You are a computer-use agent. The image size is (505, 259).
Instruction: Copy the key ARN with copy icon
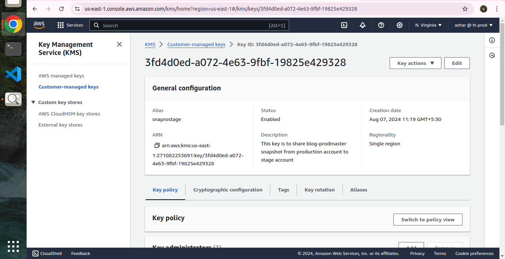(x=157, y=145)
